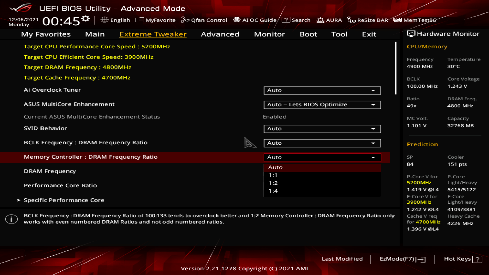Viewport: 489px width, 275px height.
Task: Click the vertical scrollbar of the settings list
Action: (x=396, y=68)
